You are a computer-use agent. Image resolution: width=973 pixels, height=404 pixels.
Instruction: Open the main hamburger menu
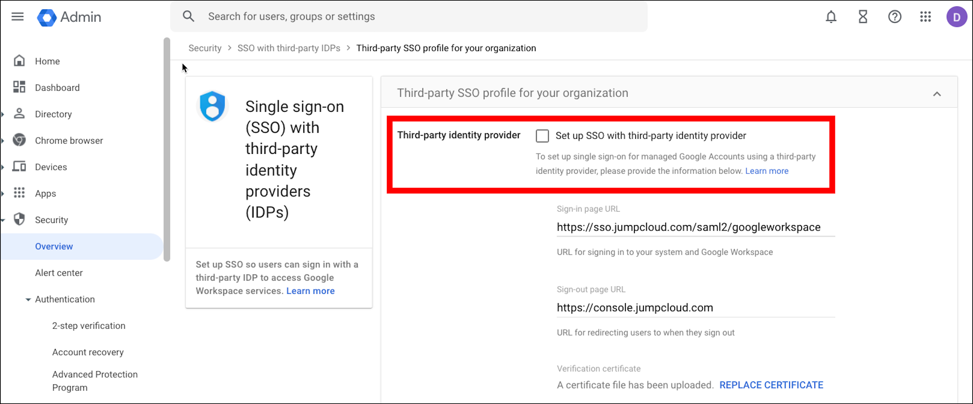17,17
